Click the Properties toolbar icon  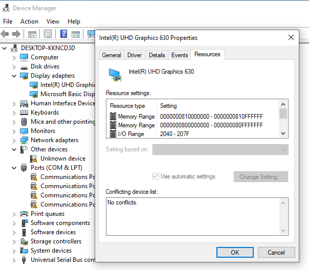(x=48, y=34)
